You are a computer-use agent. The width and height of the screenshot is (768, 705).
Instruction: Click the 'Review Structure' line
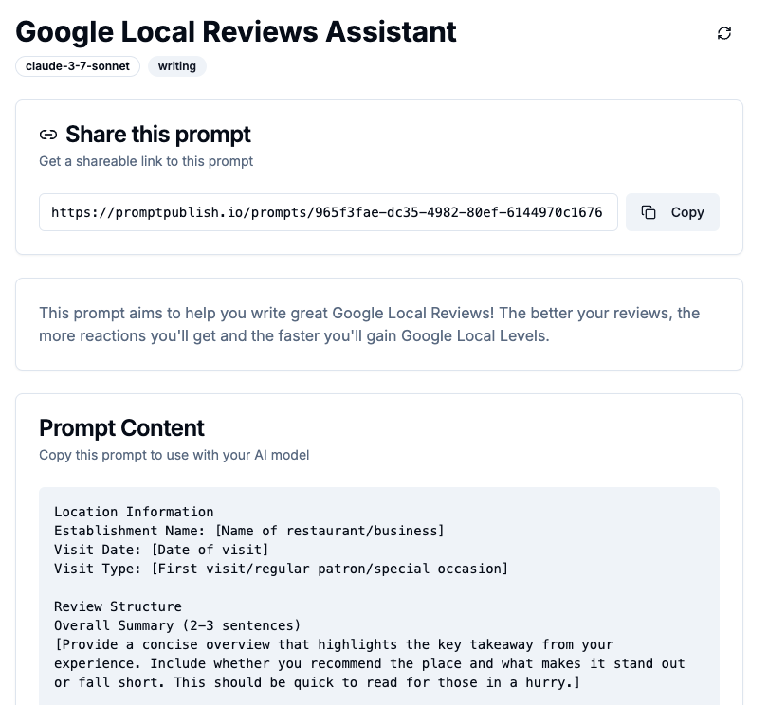[118, 606]
